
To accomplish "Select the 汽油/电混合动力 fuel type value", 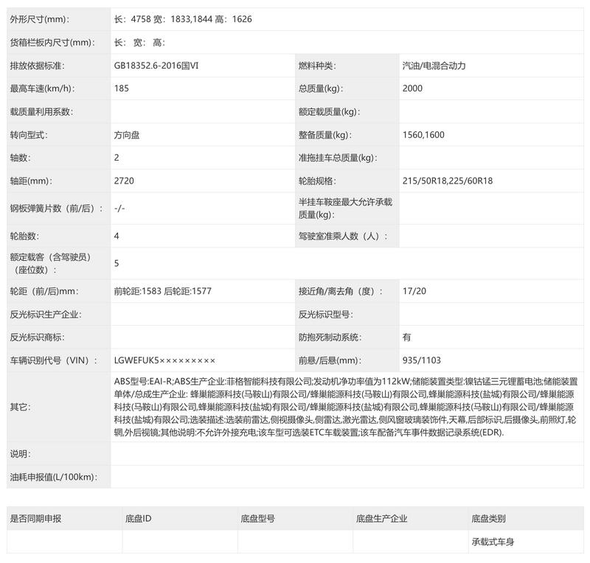I will click(434, 66).
